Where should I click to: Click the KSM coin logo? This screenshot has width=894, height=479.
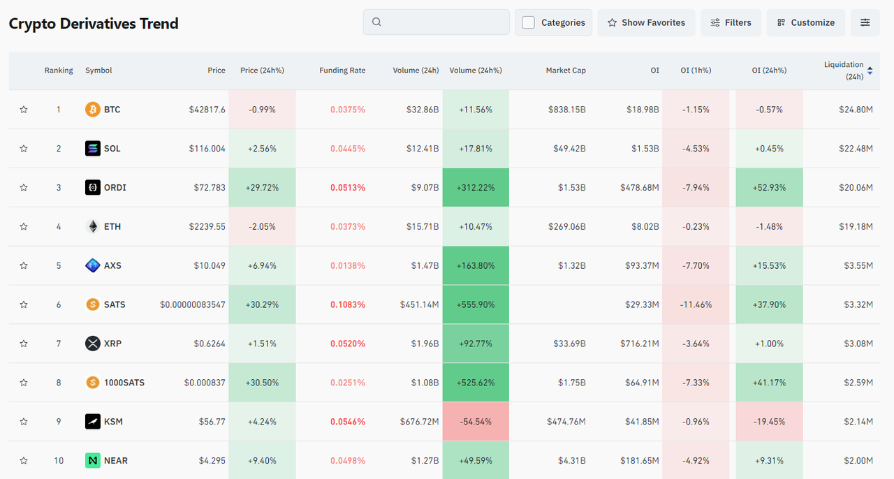(93, 422)
